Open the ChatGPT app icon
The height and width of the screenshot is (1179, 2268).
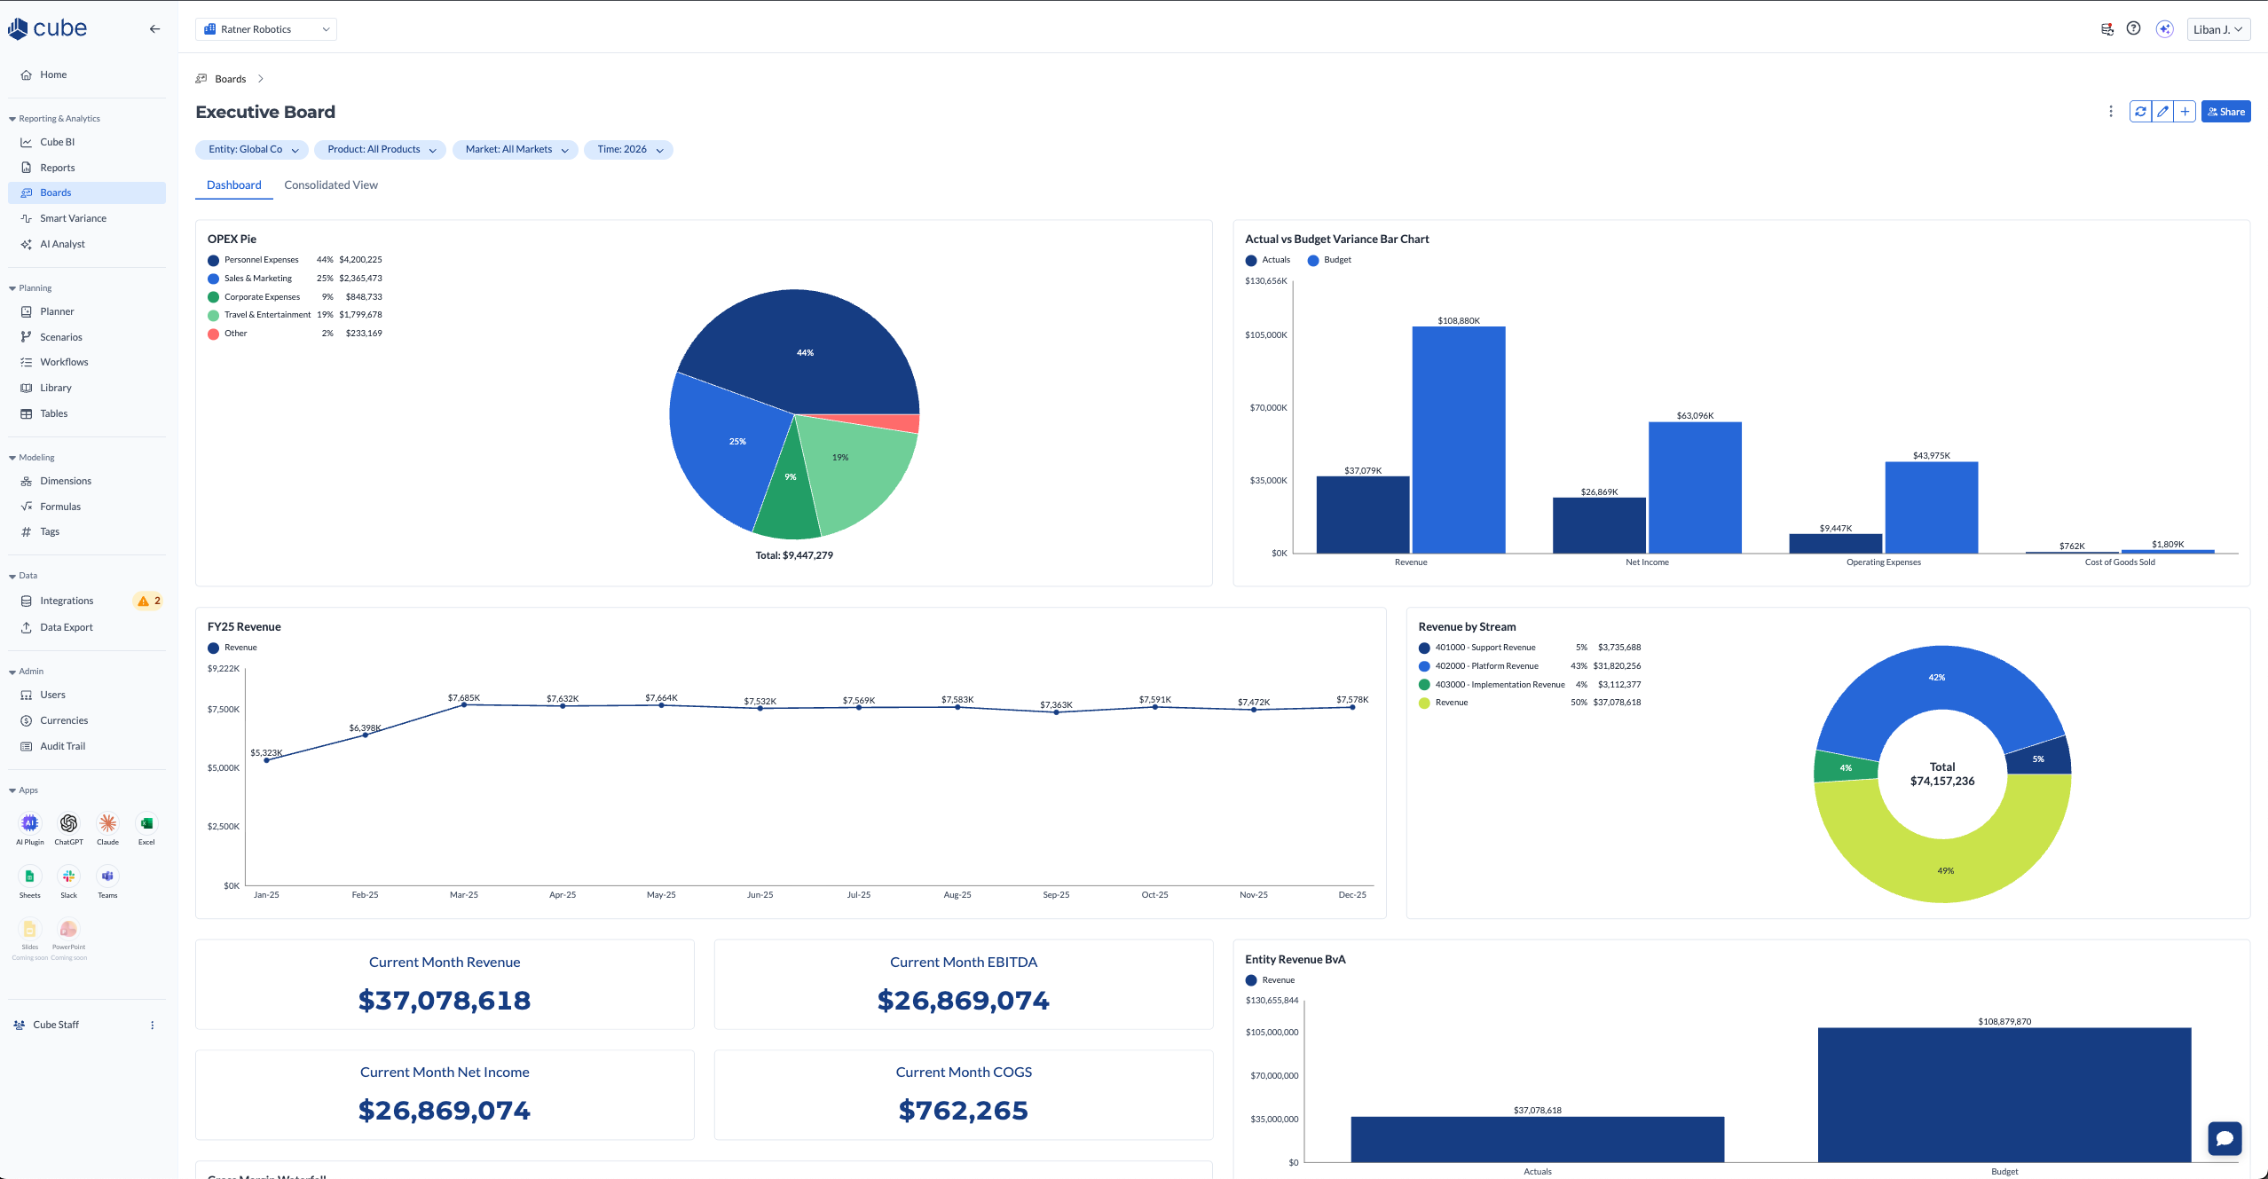[68, 822]
